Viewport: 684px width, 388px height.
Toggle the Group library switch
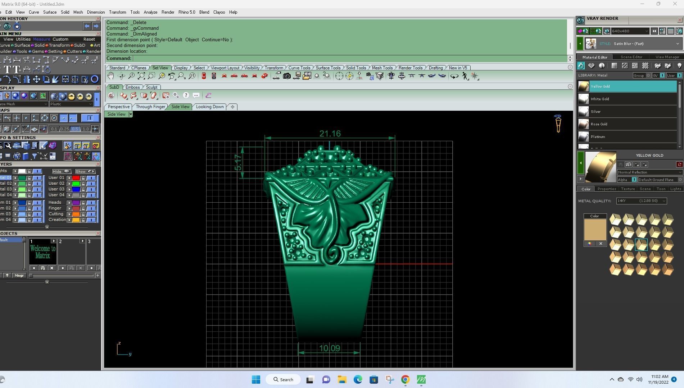[648, 75]
